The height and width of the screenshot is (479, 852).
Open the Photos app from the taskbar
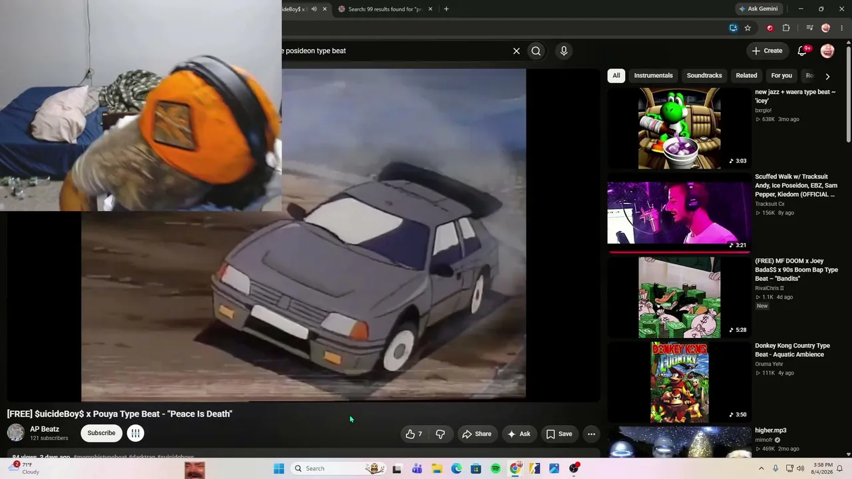(x=554, y=468)
